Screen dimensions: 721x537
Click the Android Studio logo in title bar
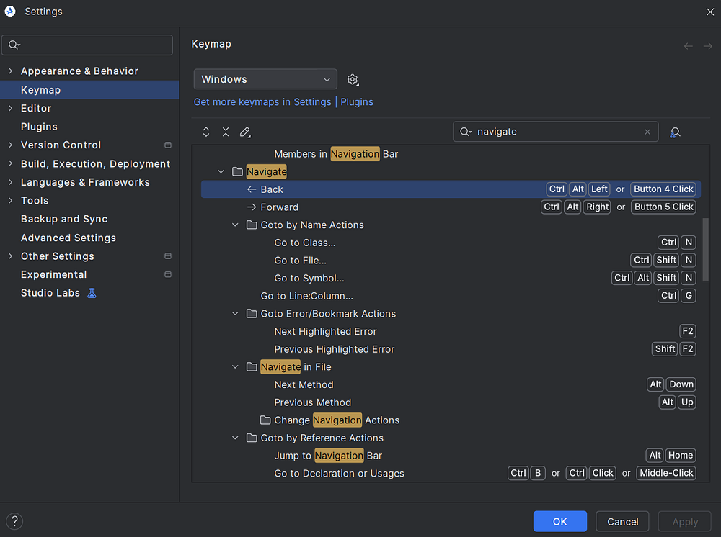pos(10,12)
